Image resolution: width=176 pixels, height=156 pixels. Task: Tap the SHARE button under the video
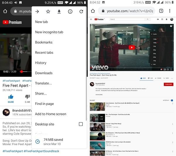pyautogui.click(x=158, y=78)
